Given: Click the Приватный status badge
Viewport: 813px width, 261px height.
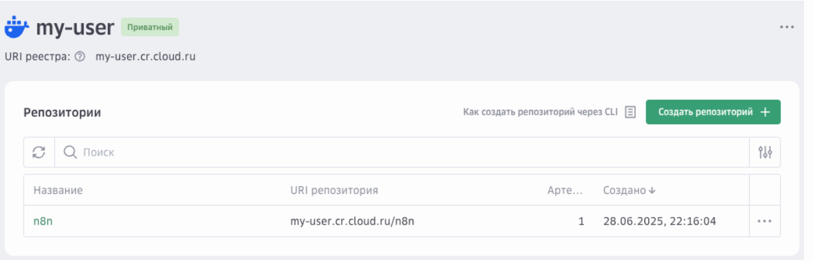Looking at the screenshot, I should coord(150,28).
